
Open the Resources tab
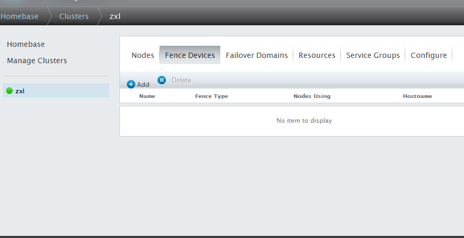point(317,55)
